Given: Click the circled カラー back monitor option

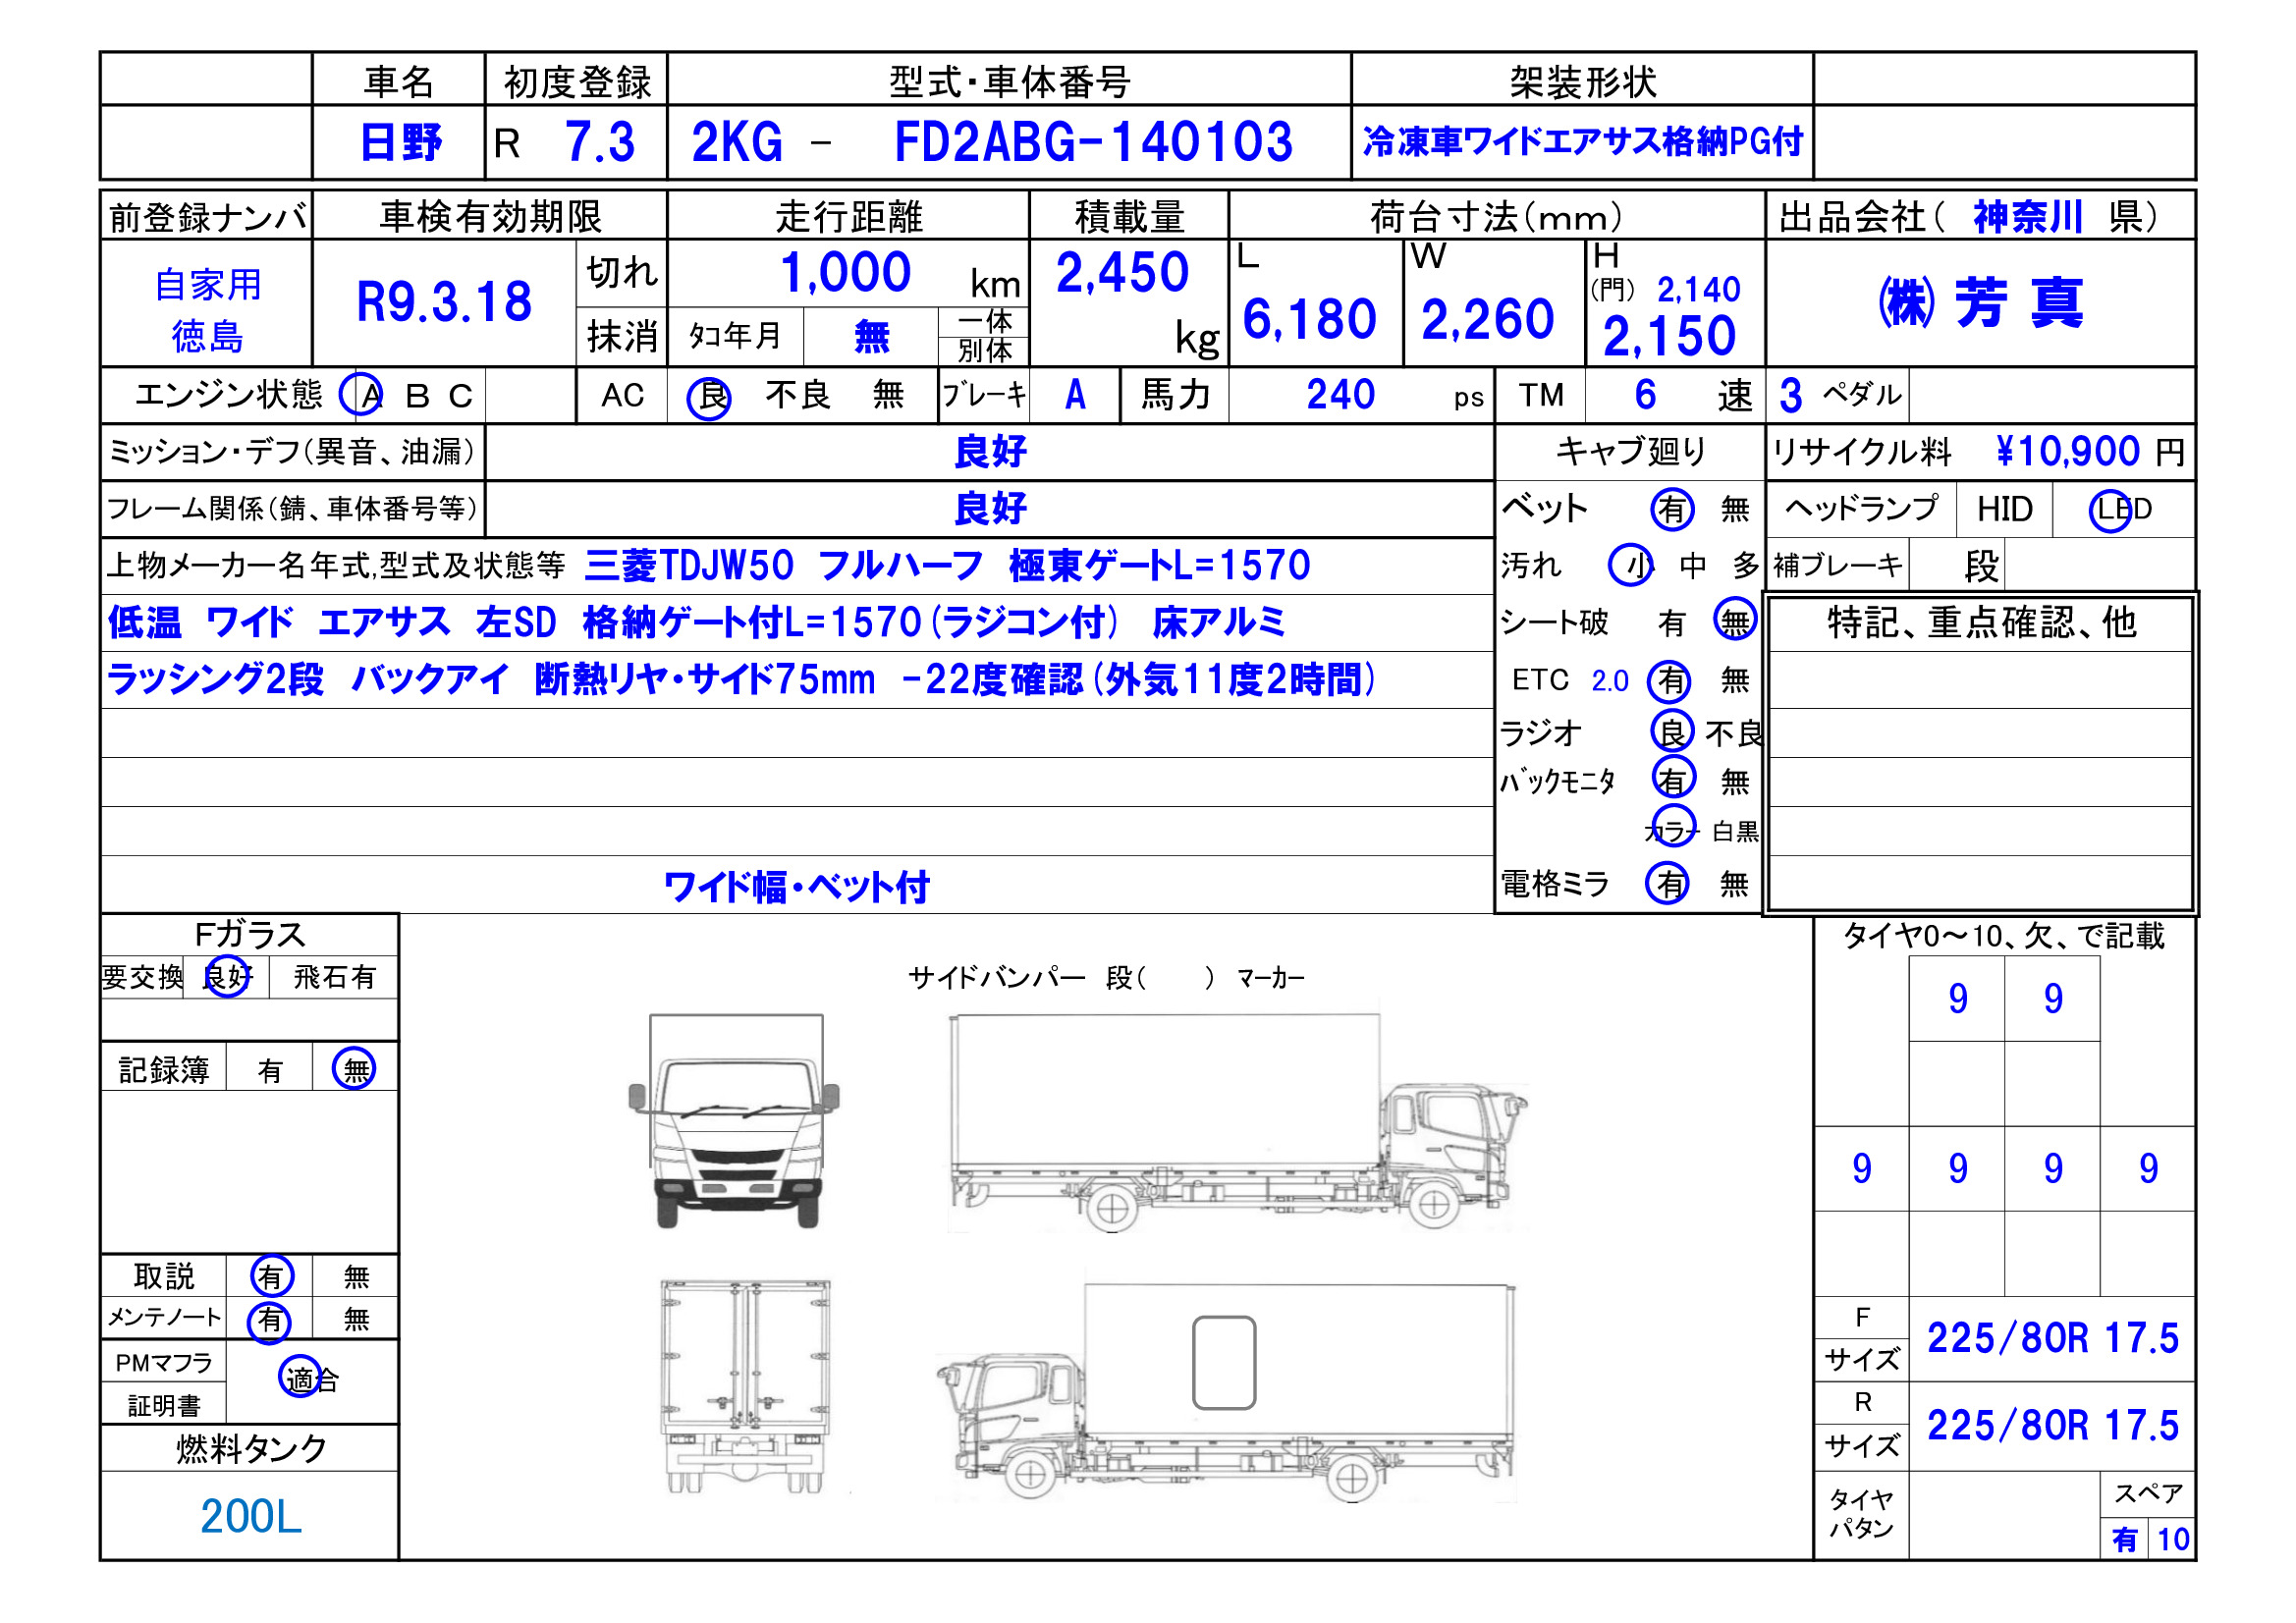Looking at the screenshot, I should [1673, 828].
